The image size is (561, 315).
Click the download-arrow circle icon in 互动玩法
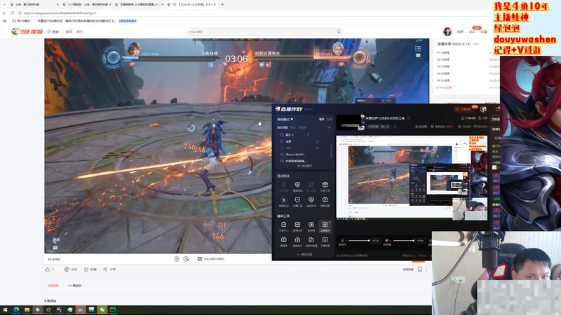click(284, 200)
